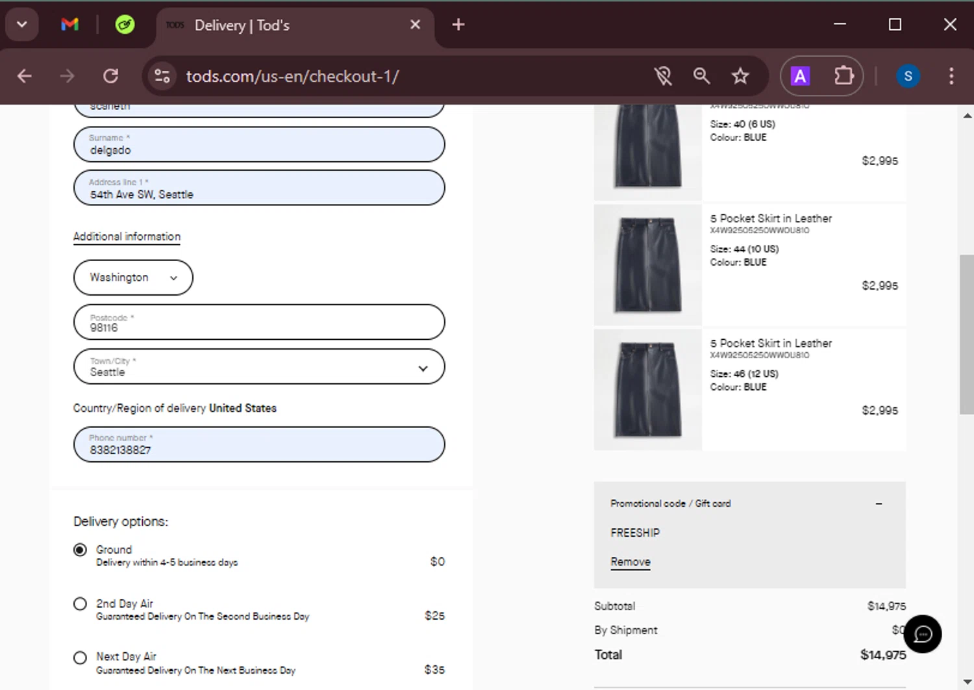Image resolution: width=974 pixels, height=690 pixels.
Task: Open the purple A extension
Action: pos(800,76)
